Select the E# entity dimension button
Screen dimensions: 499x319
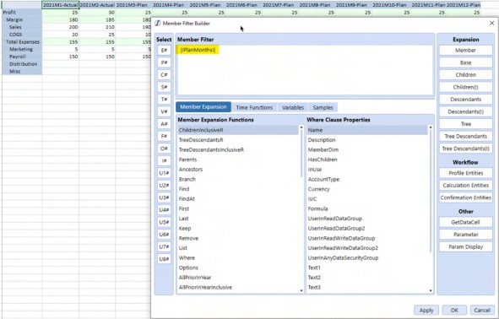point(164,51)
